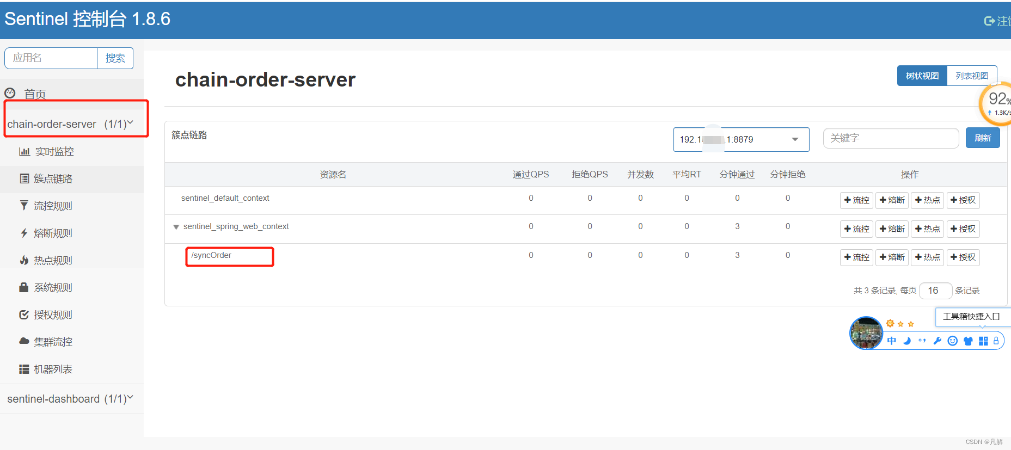Expand the sentinel-dashboard app menu
Screen dimensions: 1011x450
pyautogui.click(x=70, y=399)
